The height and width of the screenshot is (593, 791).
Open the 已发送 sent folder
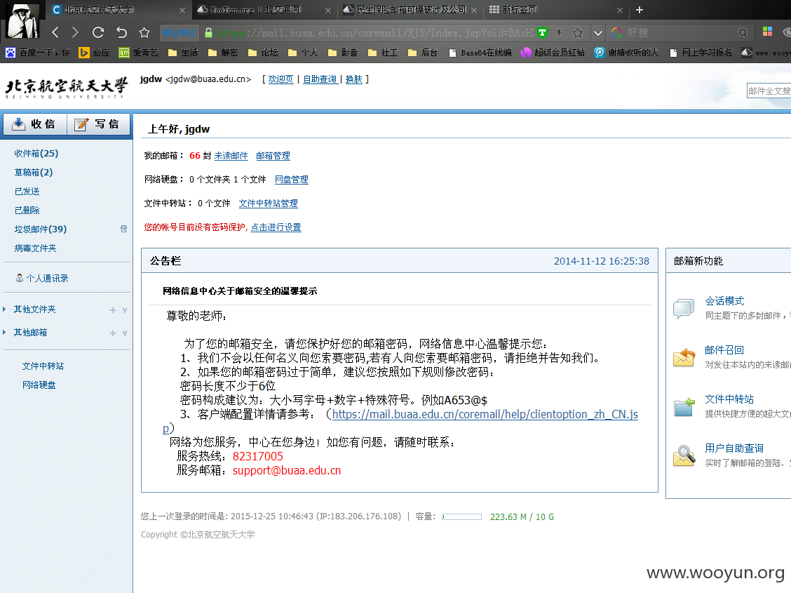click(27, 192)
